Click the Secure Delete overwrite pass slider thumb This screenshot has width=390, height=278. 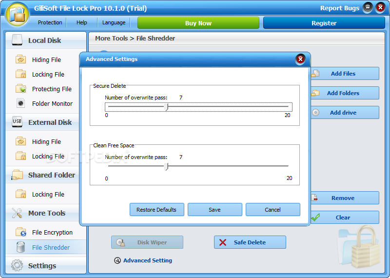(x=166, y=107)
